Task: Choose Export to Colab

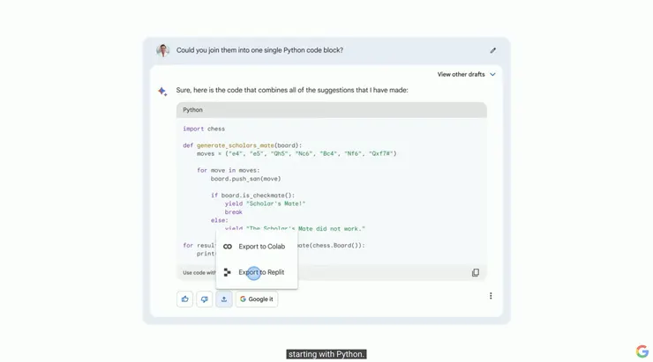Action: coord(257,247)
